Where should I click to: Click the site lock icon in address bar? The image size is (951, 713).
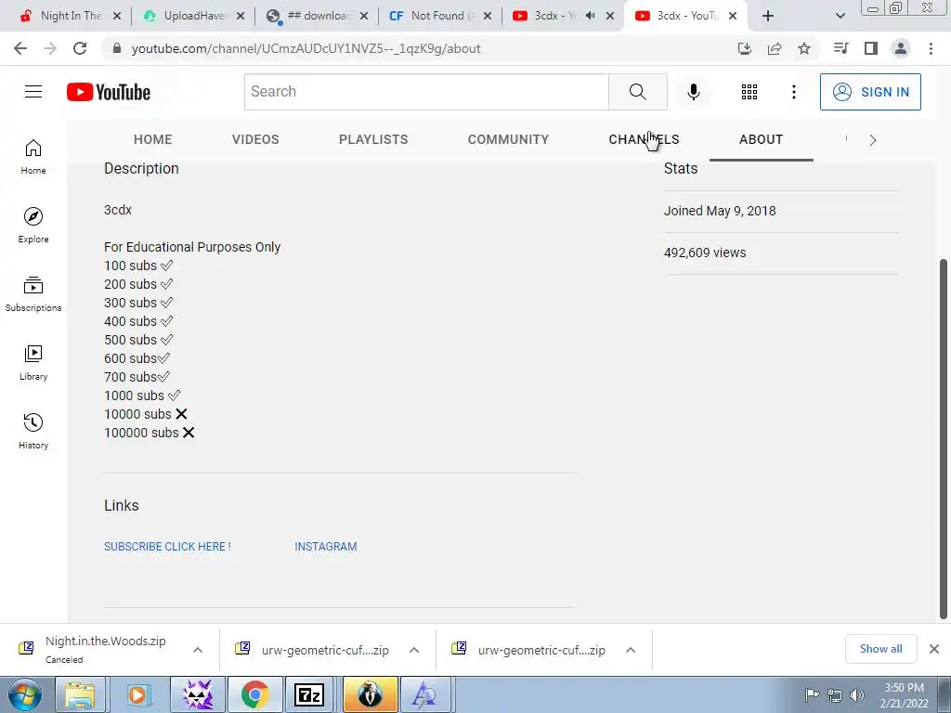coord(117,48)
